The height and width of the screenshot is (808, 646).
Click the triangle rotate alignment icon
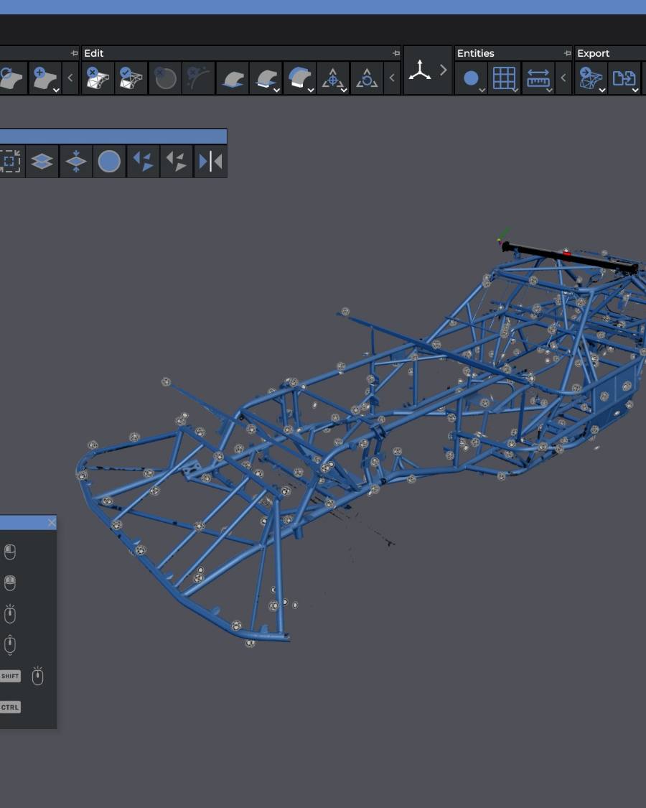[x=366, y=78]
